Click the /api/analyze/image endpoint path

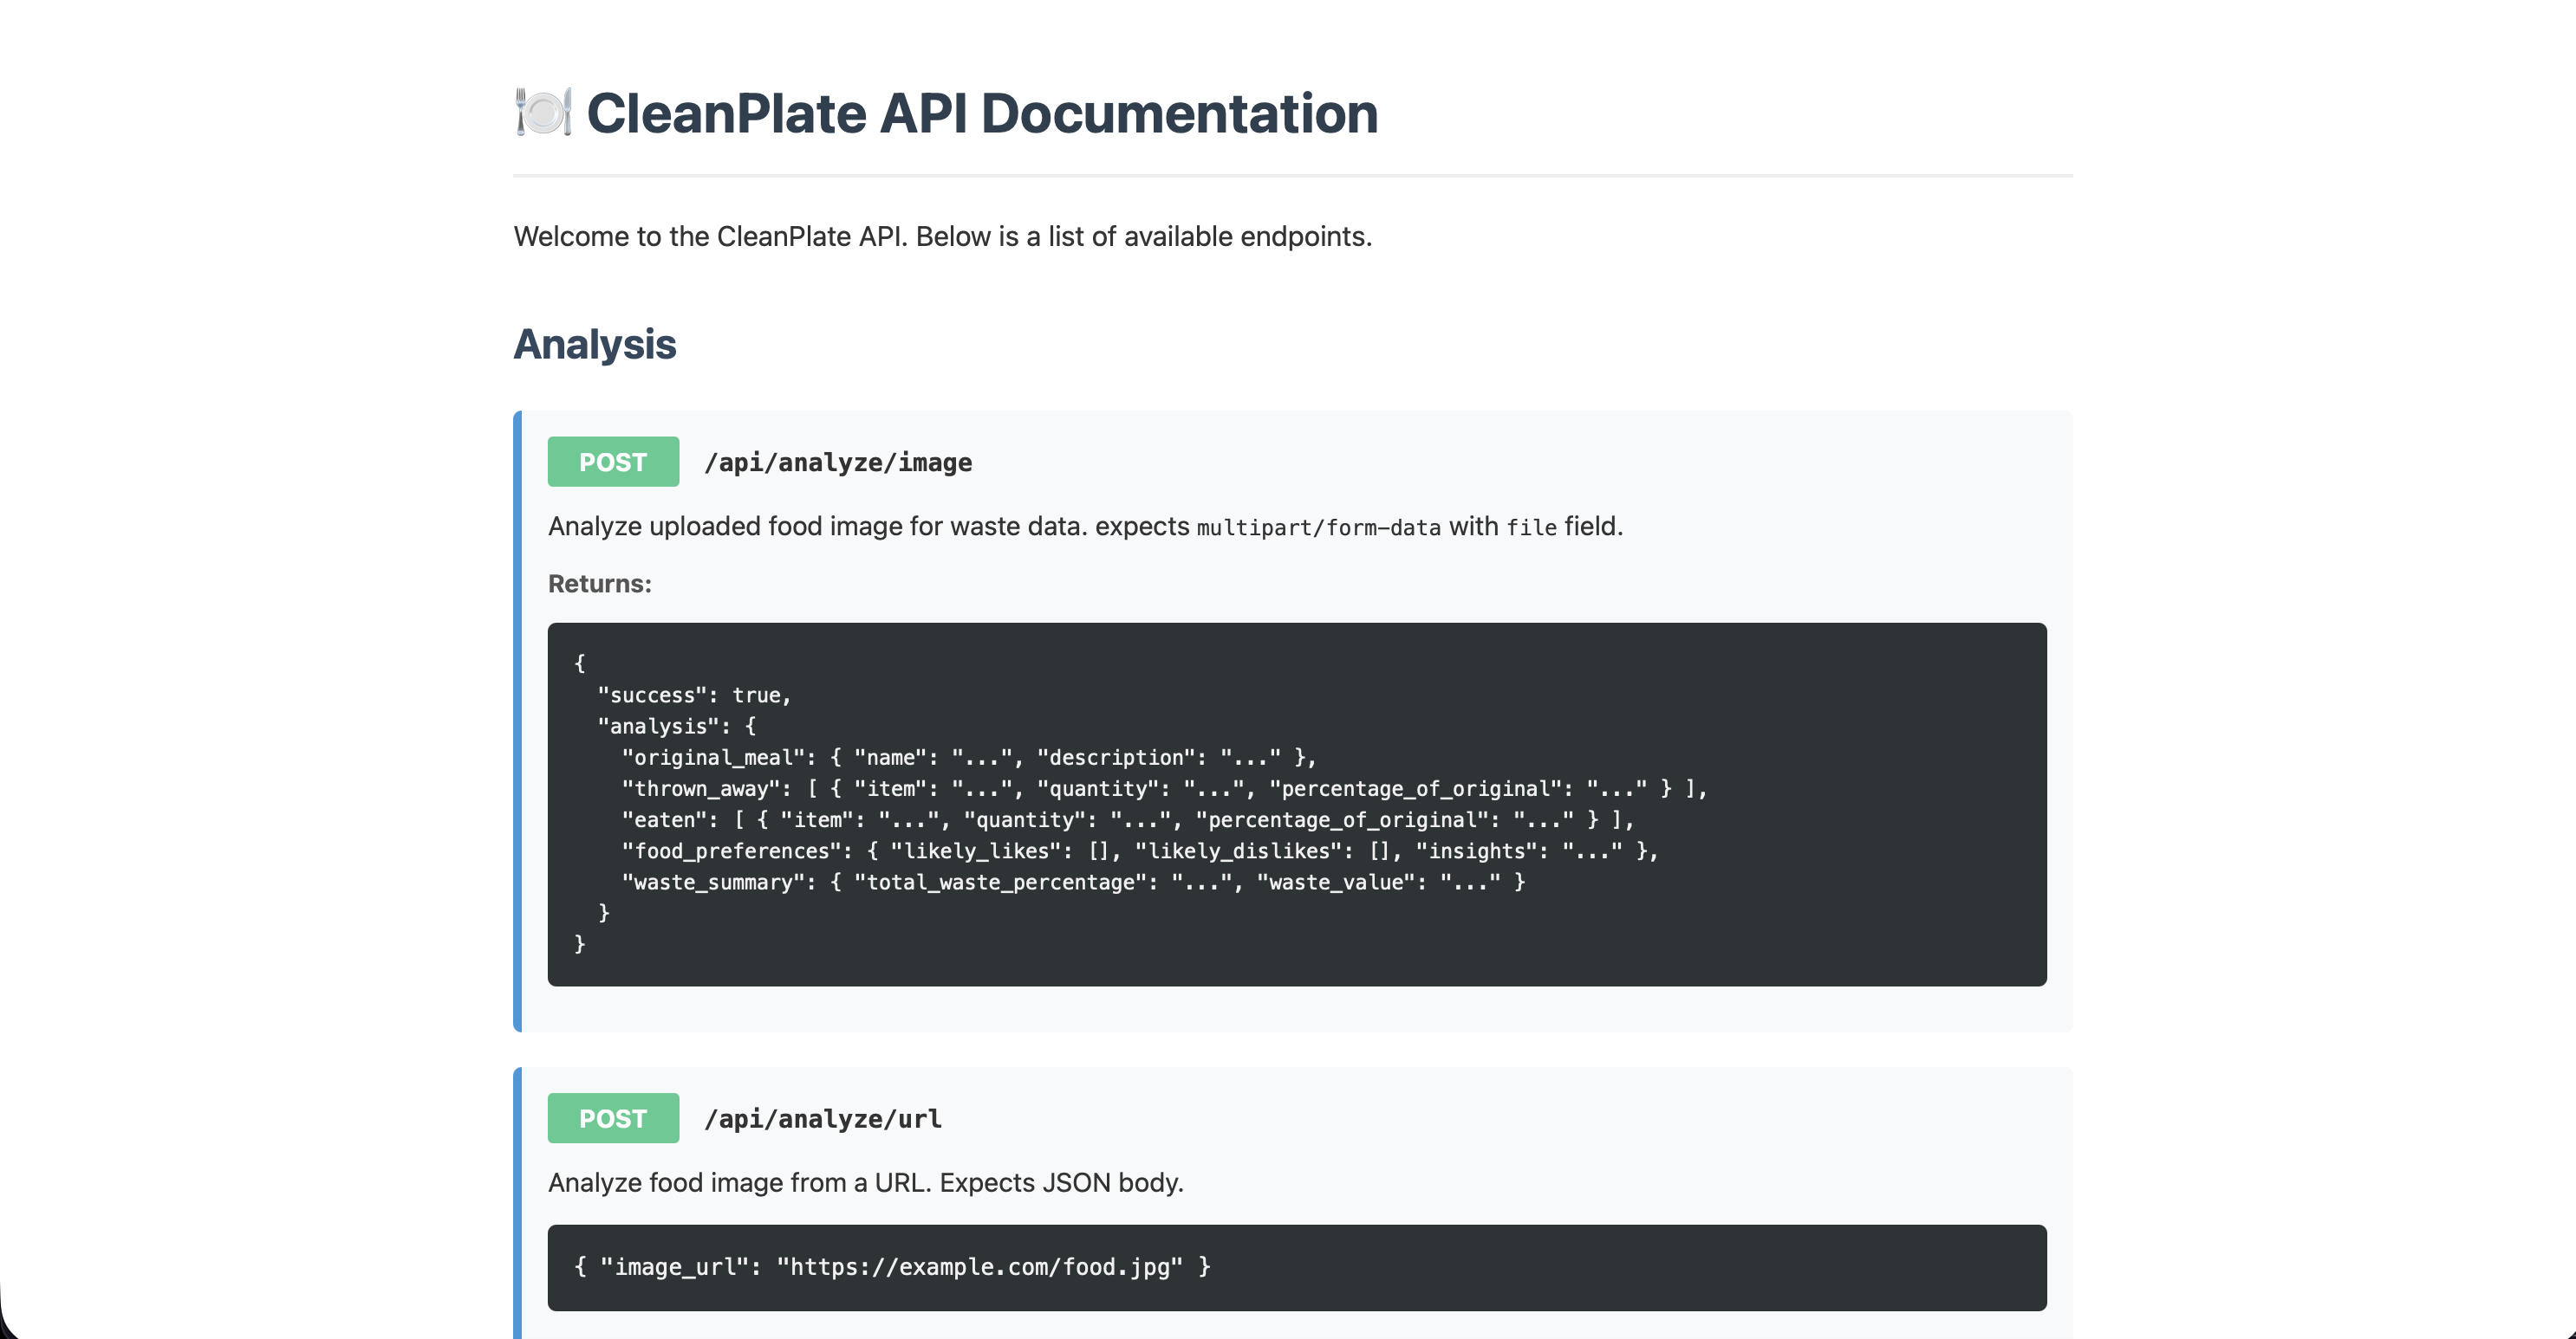tap(838, 462)
